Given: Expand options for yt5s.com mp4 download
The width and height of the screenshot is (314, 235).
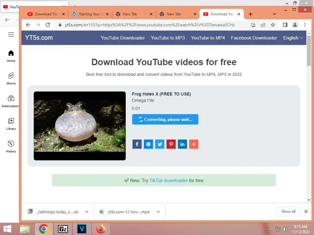Looking at the screenshot, I should click(x=158, y=212).
